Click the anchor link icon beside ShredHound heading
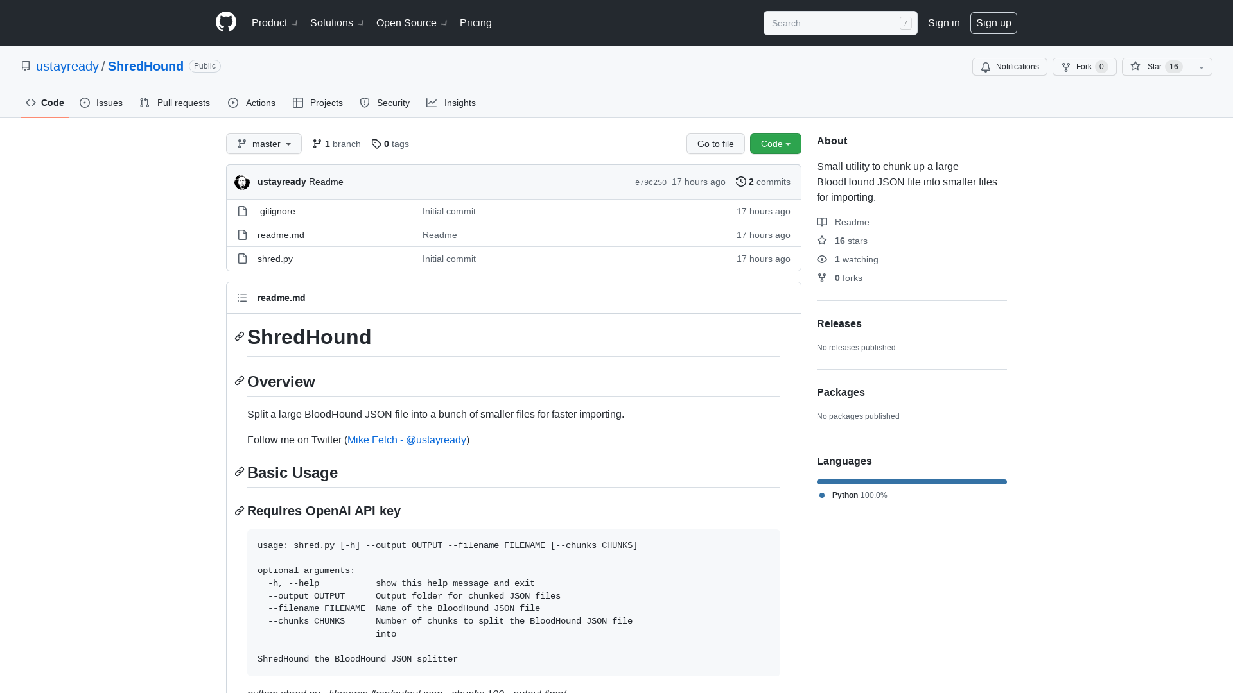Screen dimensions: 1233x693 pos(240,337)
